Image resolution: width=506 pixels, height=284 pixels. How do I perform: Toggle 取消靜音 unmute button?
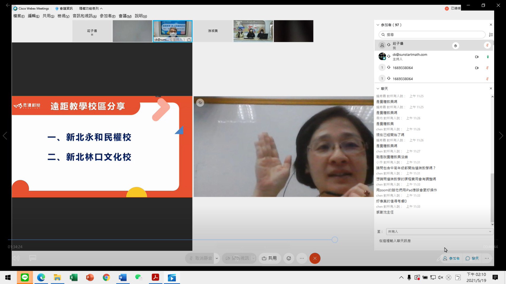coord(200,258)
